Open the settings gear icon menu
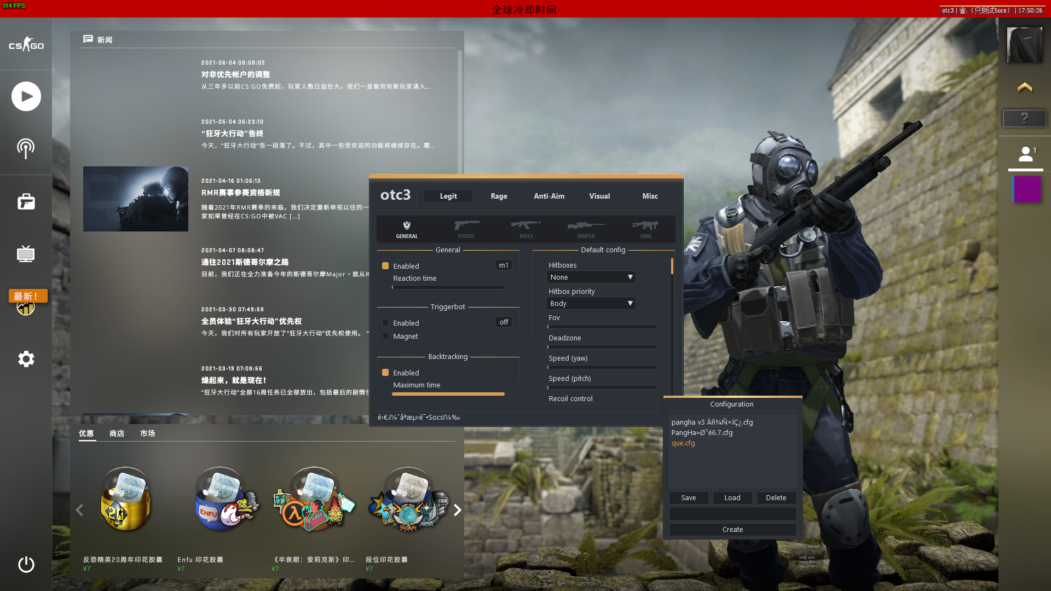The width and height of the screenshot is (1051, 591). pyautogui.click(x=26, y=360)
